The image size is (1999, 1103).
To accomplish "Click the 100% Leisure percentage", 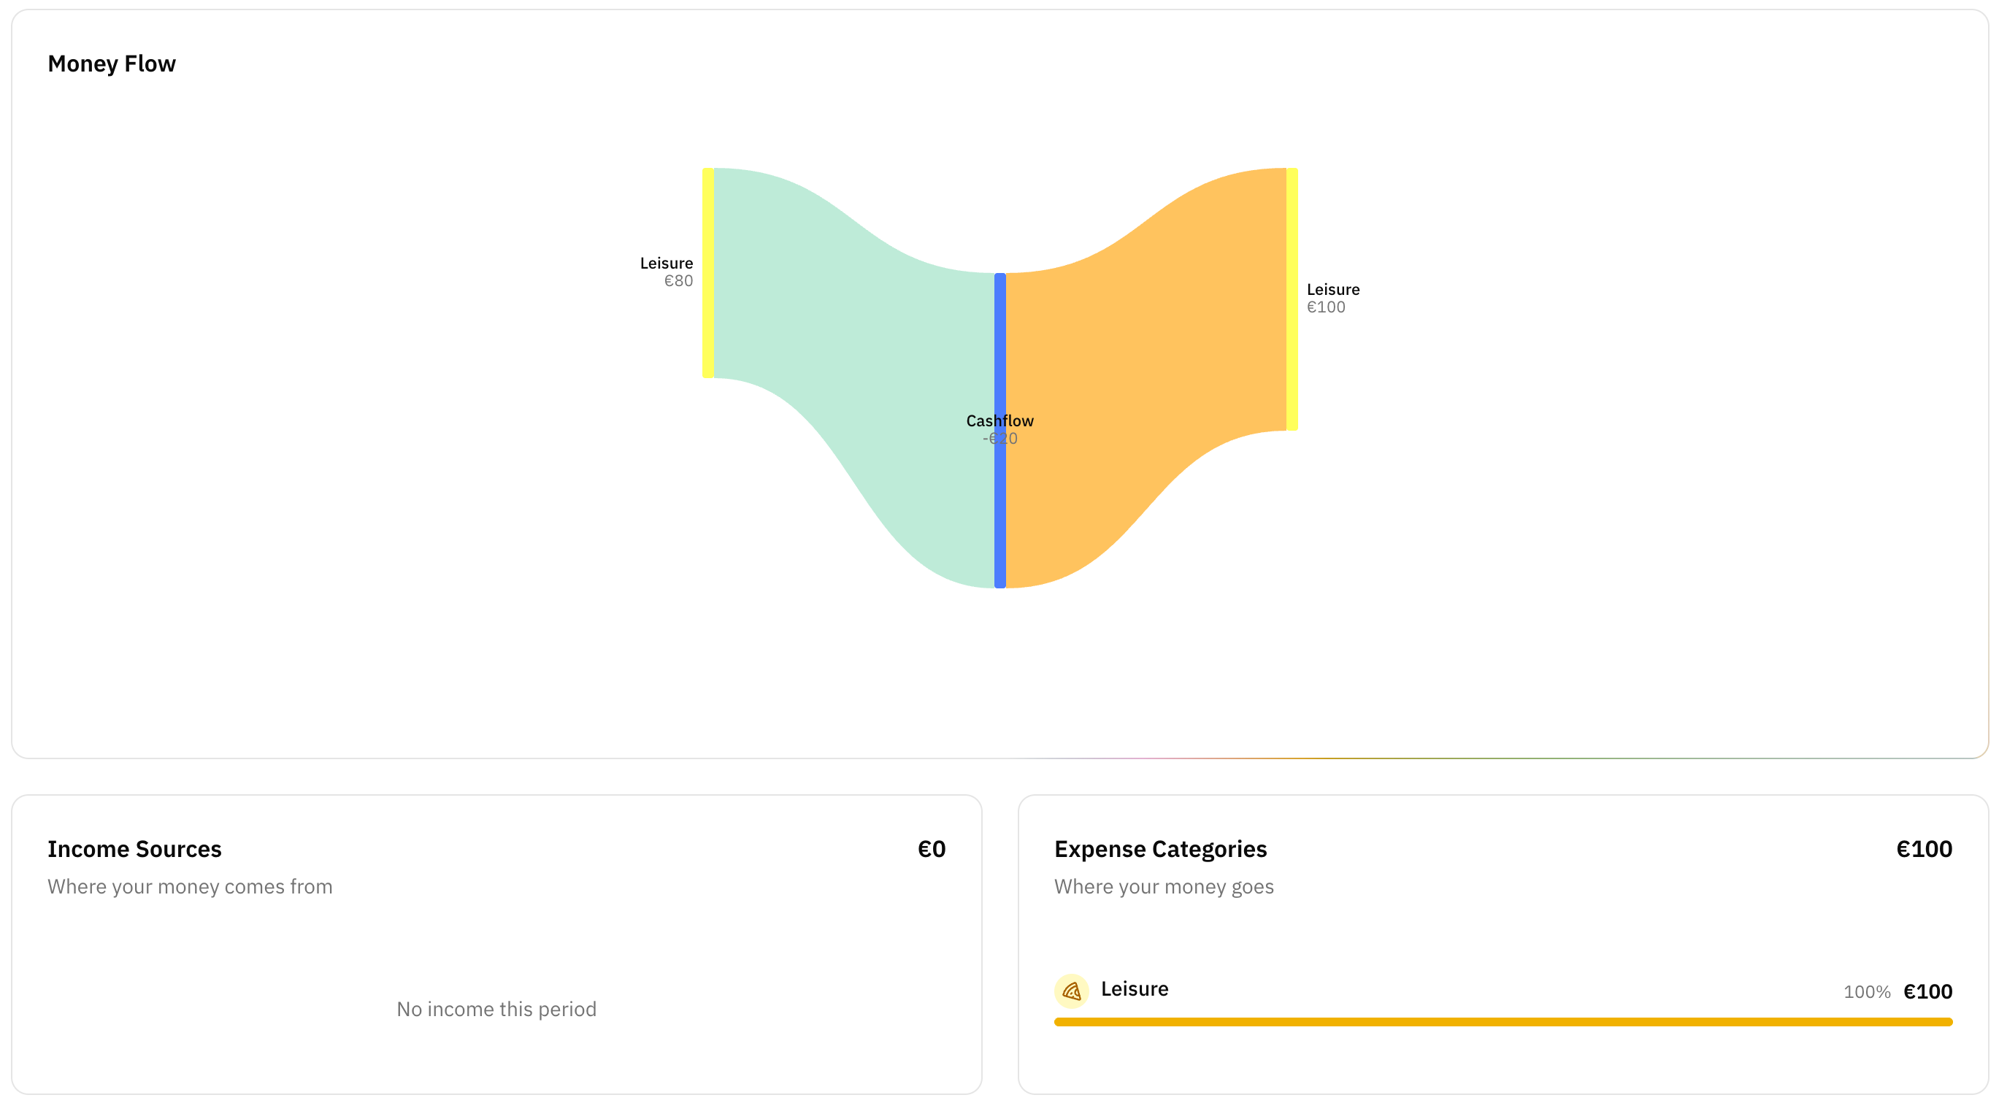I will point(1866,991).
